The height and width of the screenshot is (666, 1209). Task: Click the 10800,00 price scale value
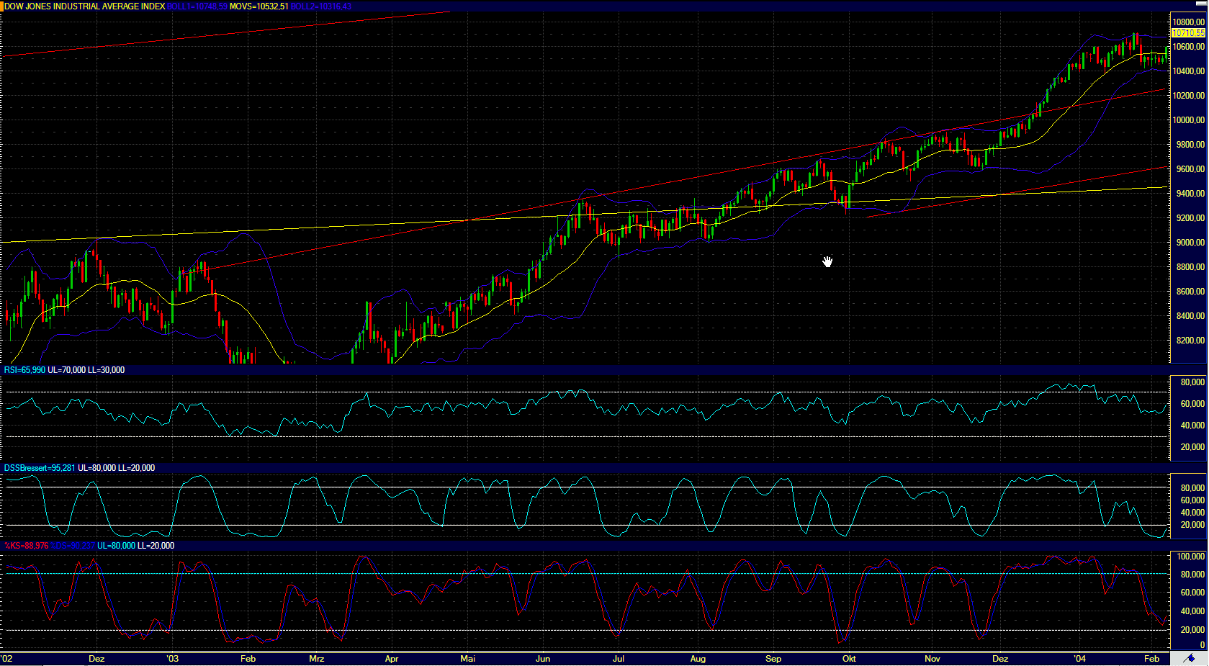coord(1189,22)
